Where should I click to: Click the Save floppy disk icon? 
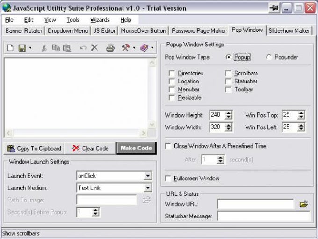click(22, 48)
